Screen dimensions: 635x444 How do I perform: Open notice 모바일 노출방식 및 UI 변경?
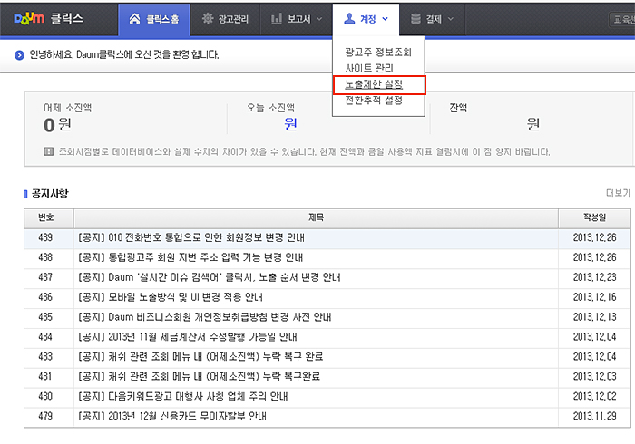171,297
